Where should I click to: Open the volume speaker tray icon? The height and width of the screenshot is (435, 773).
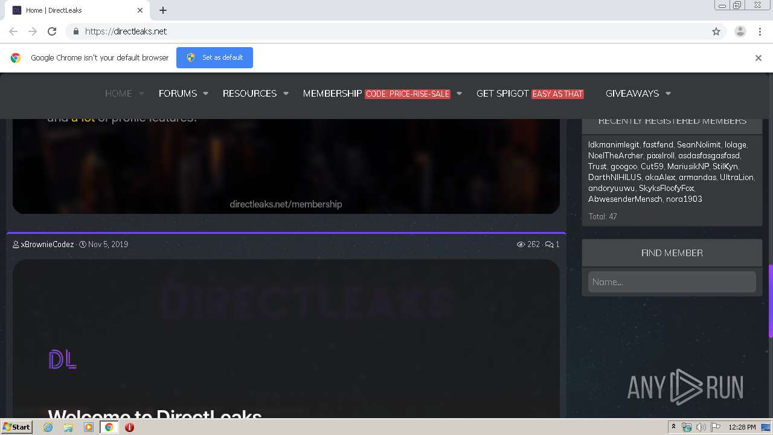[701, 427]
